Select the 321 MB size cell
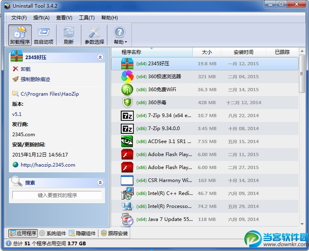This screenshot has height=251, width=309. pos(207,76)
